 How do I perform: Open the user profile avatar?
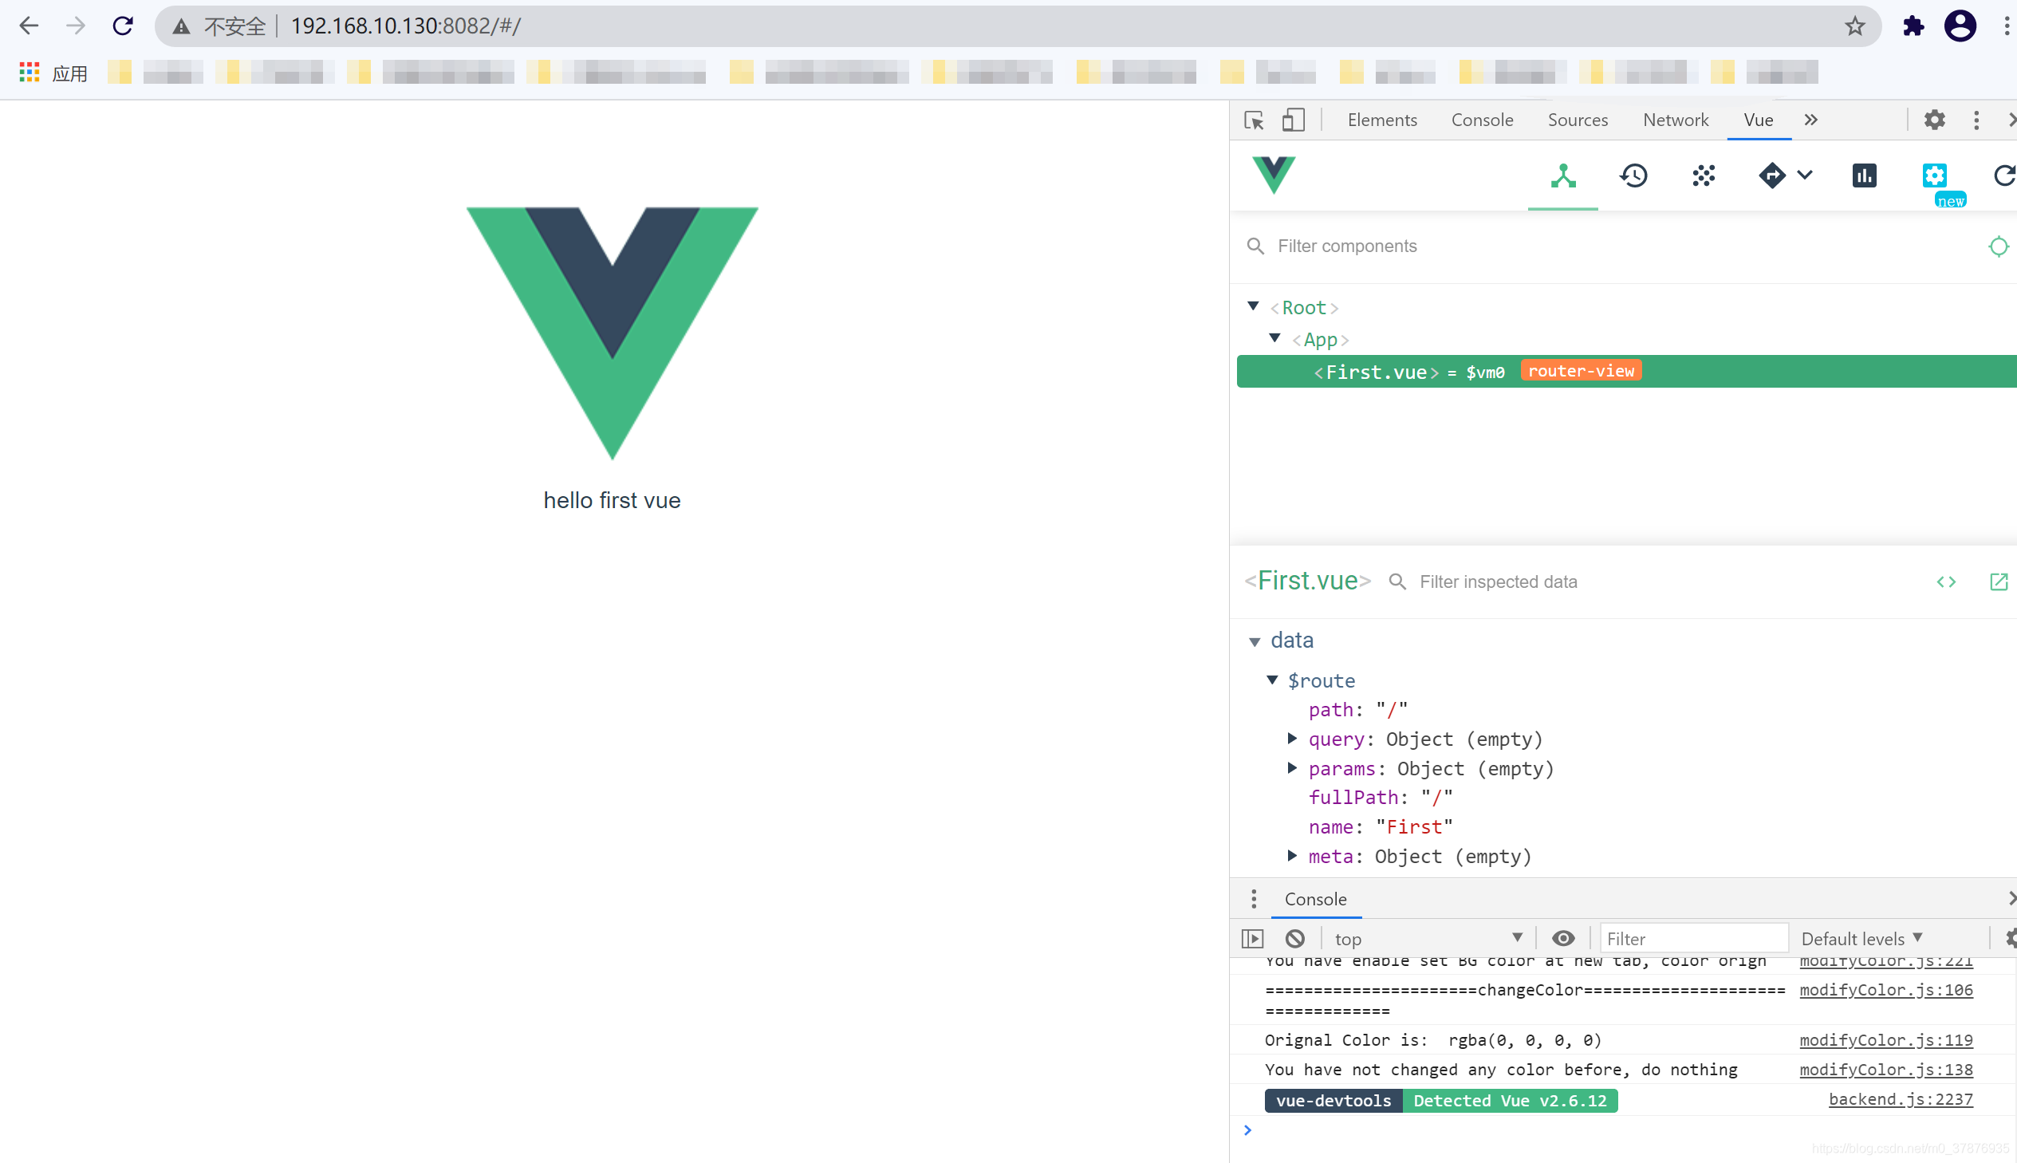coord(1960,26)
